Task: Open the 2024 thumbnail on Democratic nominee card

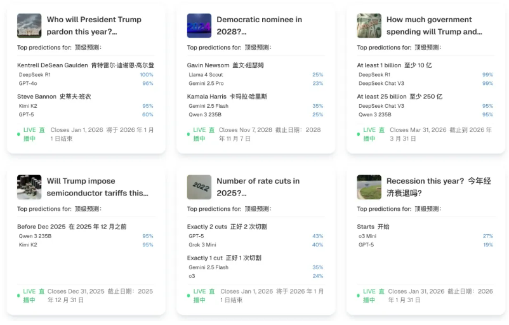Action: (x=199, y=25)
